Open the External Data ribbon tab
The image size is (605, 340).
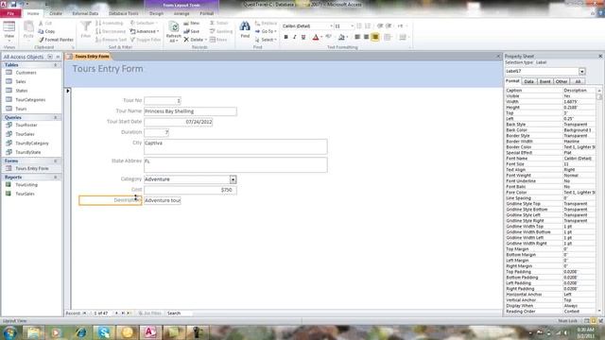[x=85, y=13]
